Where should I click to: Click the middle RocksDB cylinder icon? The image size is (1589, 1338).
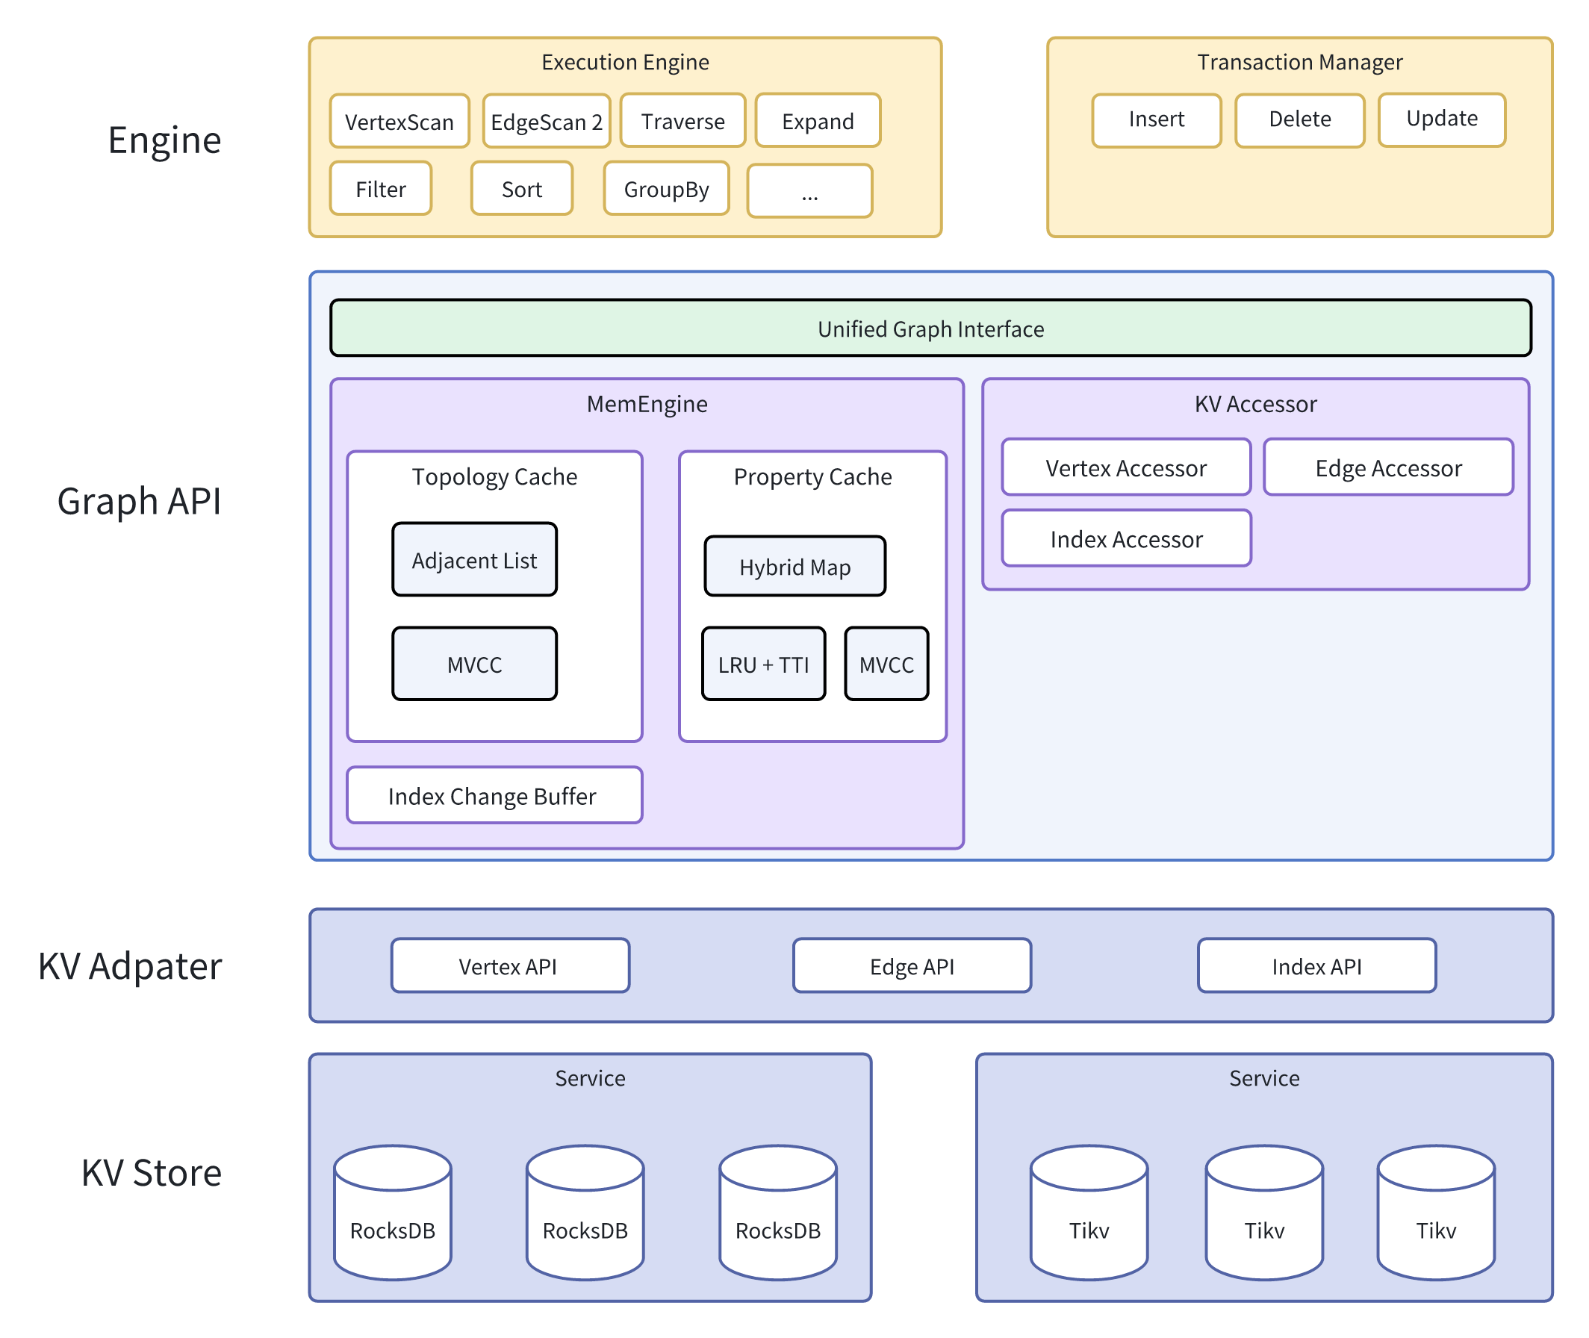point(585,1212)
